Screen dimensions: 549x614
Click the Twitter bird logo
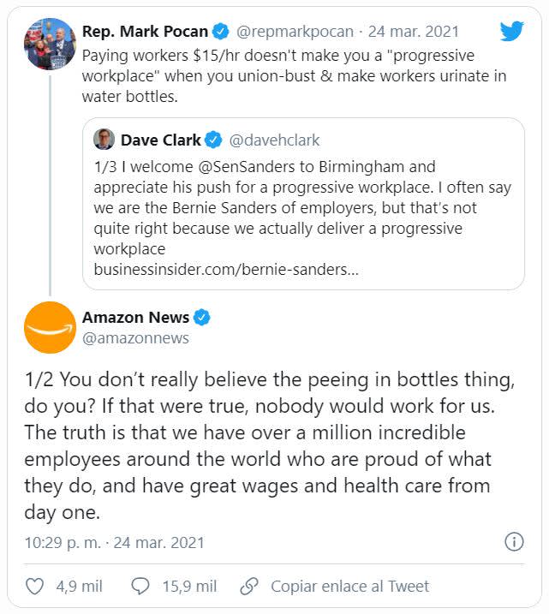(x=511, y=32)
